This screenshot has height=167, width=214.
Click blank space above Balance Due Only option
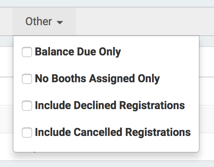(106, 41)
